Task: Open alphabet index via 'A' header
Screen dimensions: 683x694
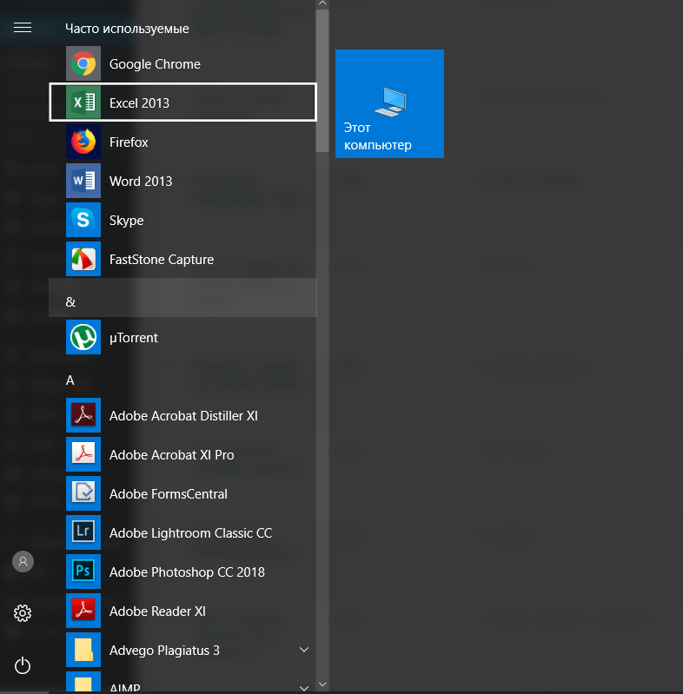Action: 70,380
